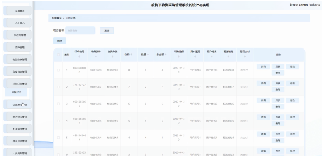This screenshot has width=322, height=156.
Task: Open 个人中心 in the sidebar
Action: pyautogui.click(x=18, y=23)
